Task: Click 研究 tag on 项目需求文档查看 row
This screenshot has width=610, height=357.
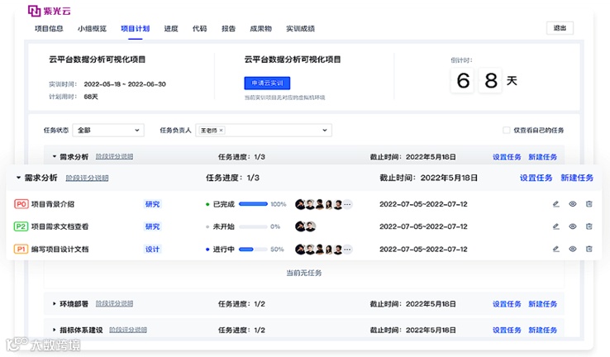Action: tap(152, 226)
